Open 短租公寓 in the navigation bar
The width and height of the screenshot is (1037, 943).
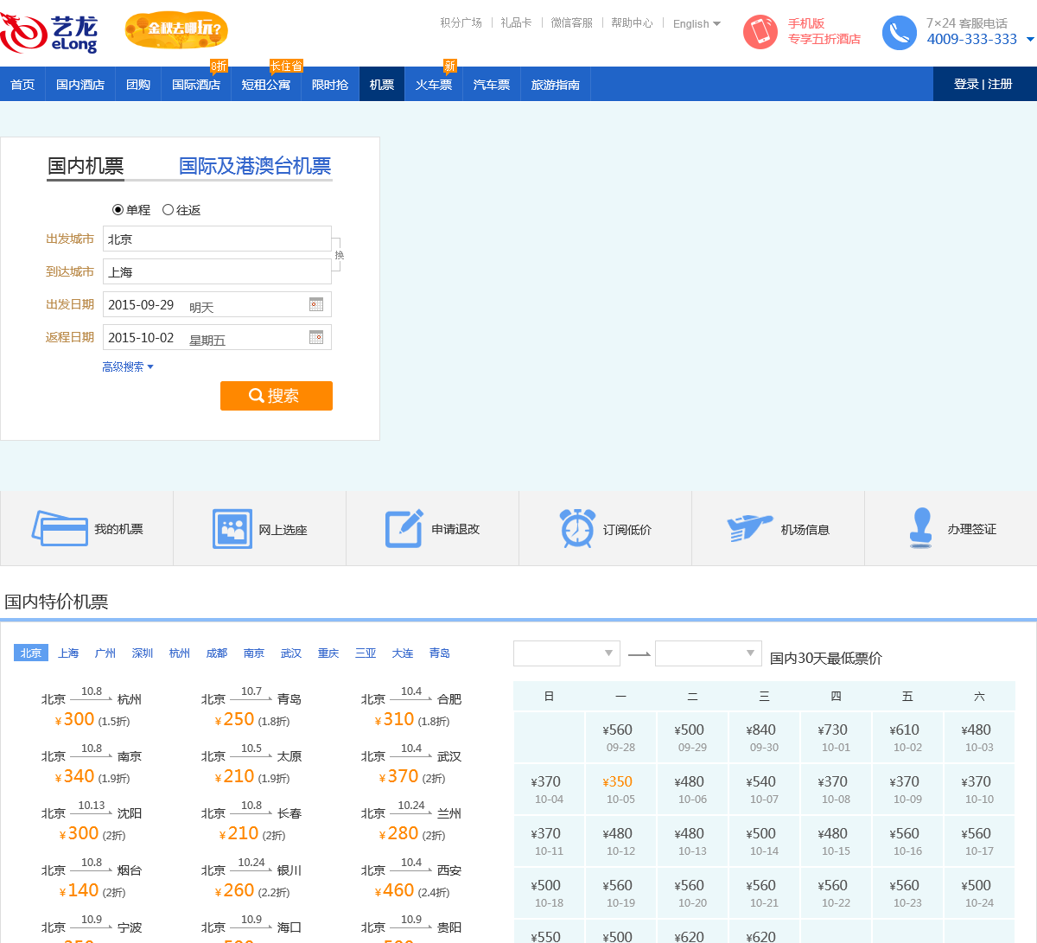point(266,85)
